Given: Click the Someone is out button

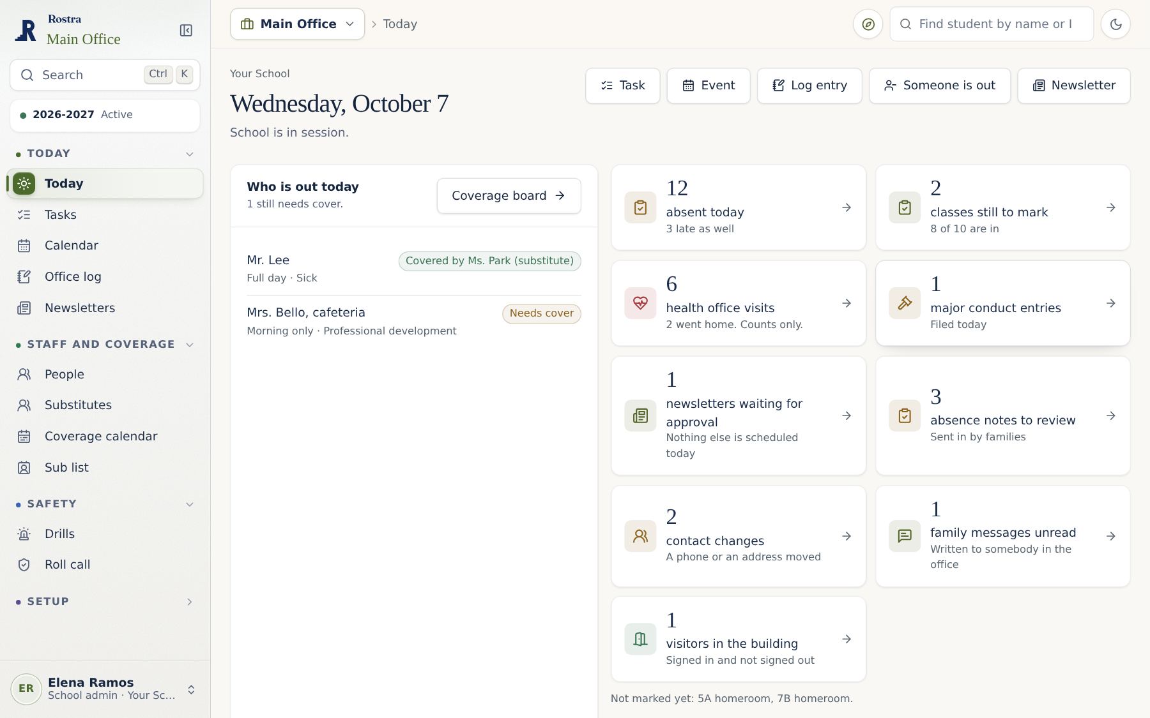Looking at the screenshot, I should (x=940, y=86).
